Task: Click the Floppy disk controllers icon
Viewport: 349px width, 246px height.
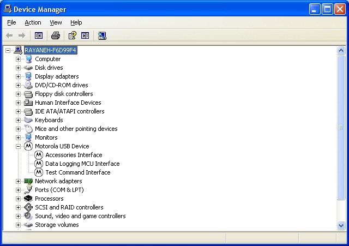Action: tap(28, 94)
